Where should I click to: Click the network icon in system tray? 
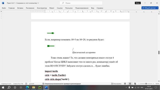click(x=135, y=87)
